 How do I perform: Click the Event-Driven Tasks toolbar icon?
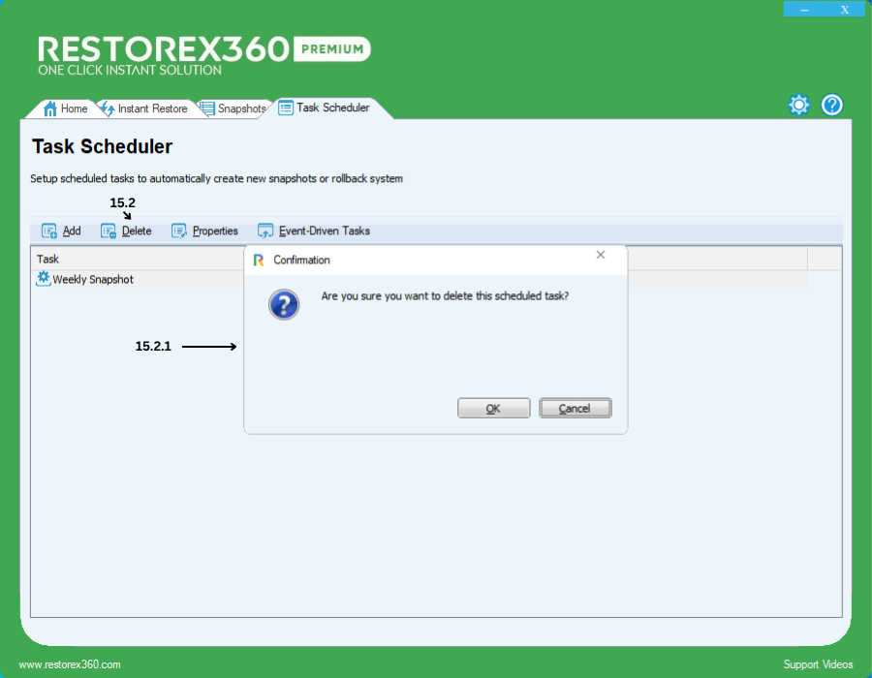click(x=265, y=231)
